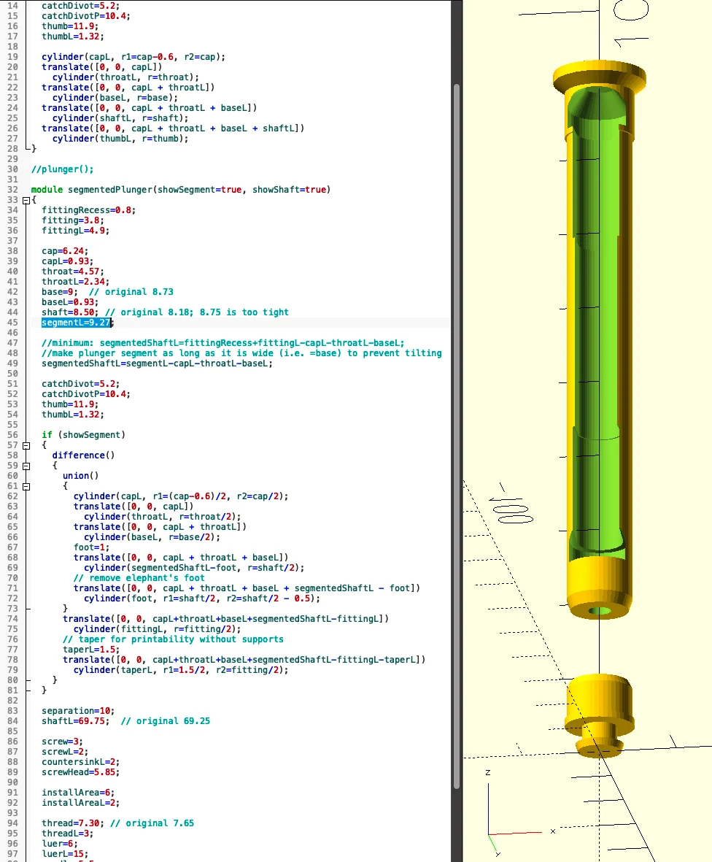Click line number 45 in the gutter
The image size is (712, 862).
(x=12, y=322)
